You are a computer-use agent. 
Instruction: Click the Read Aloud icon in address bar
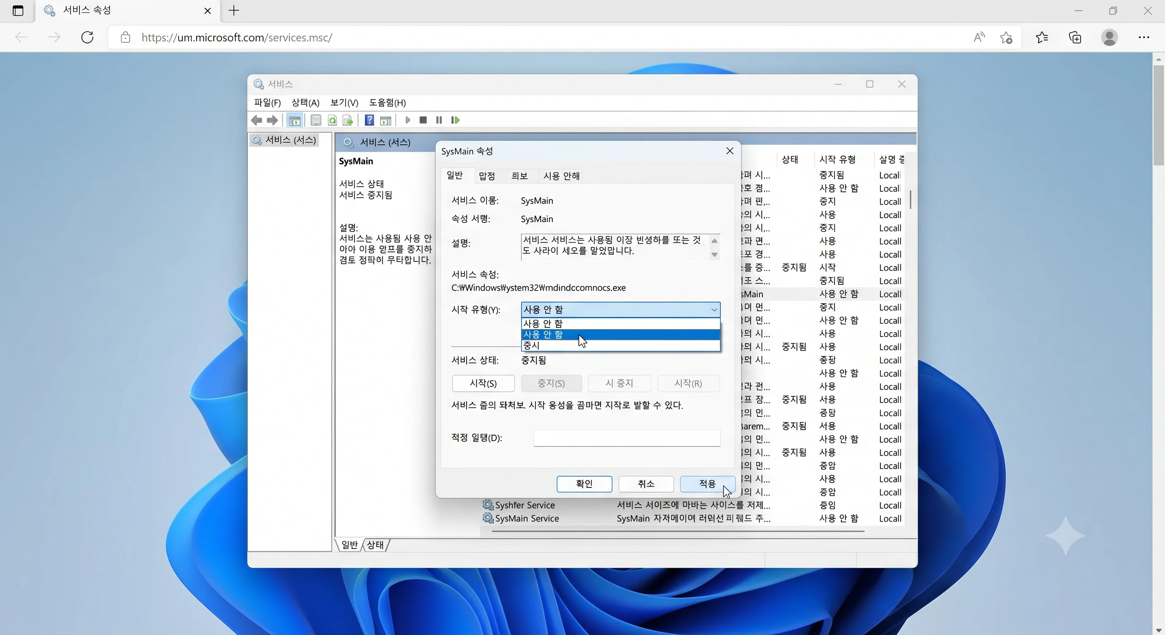(x=979, y=38)
